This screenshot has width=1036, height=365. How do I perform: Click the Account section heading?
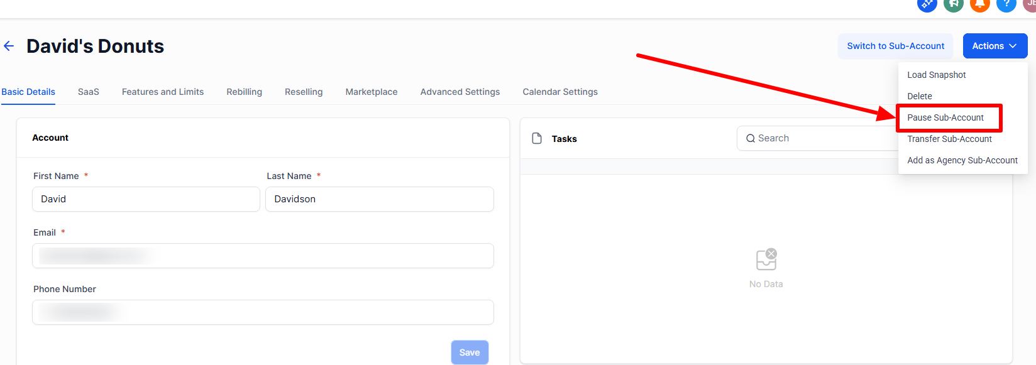(50, 138)
